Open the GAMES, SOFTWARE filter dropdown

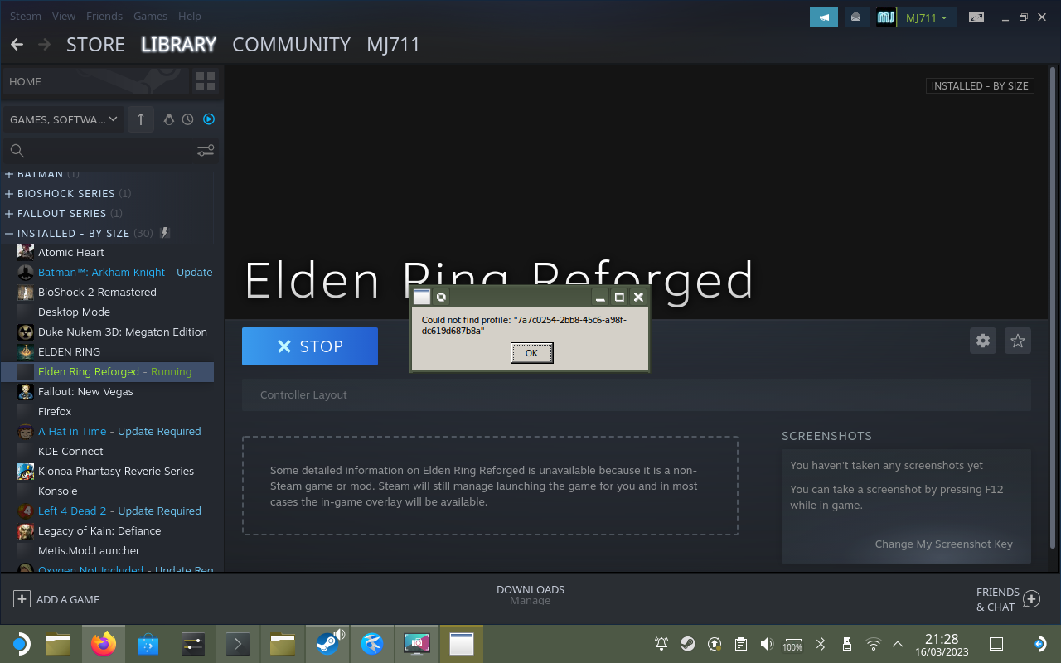(63, 119)
